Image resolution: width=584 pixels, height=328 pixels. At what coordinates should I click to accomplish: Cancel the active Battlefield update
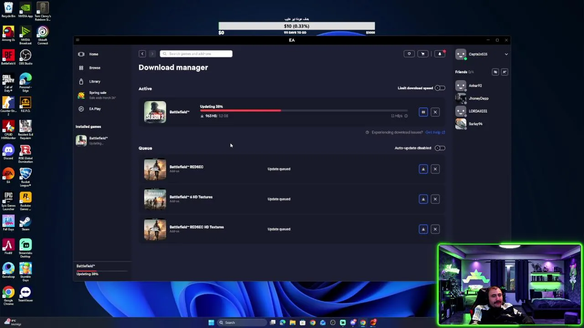[435, 112]
